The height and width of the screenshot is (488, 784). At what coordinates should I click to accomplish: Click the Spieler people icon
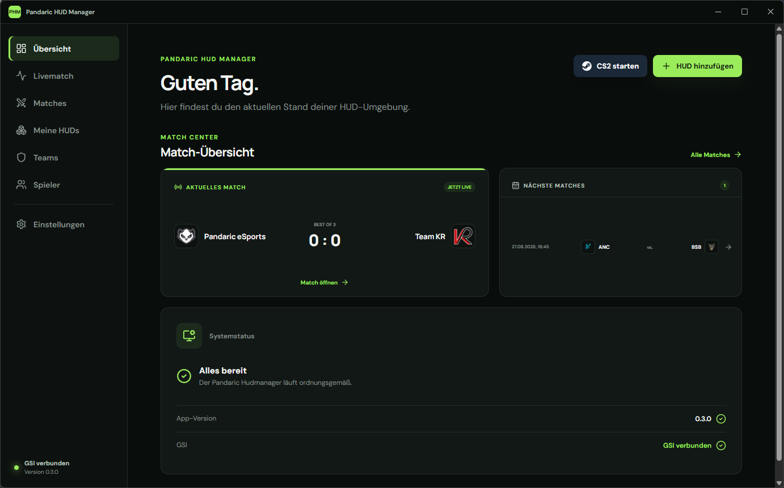(x=22, y=185)
